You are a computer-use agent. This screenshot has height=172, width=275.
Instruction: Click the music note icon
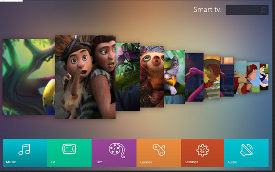tap(24, 149)
